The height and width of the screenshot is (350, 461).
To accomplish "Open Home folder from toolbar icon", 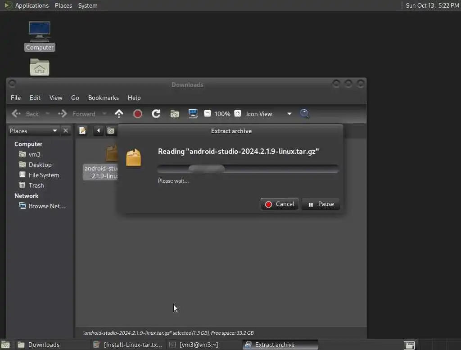I will click(174, 114).
